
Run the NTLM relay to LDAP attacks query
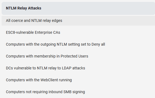(78, 68)
